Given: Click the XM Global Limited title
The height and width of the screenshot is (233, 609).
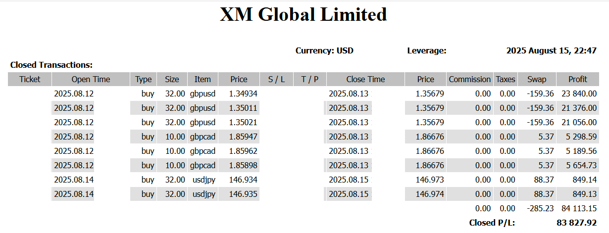Looking at the screenshot, I should (304, 14).
